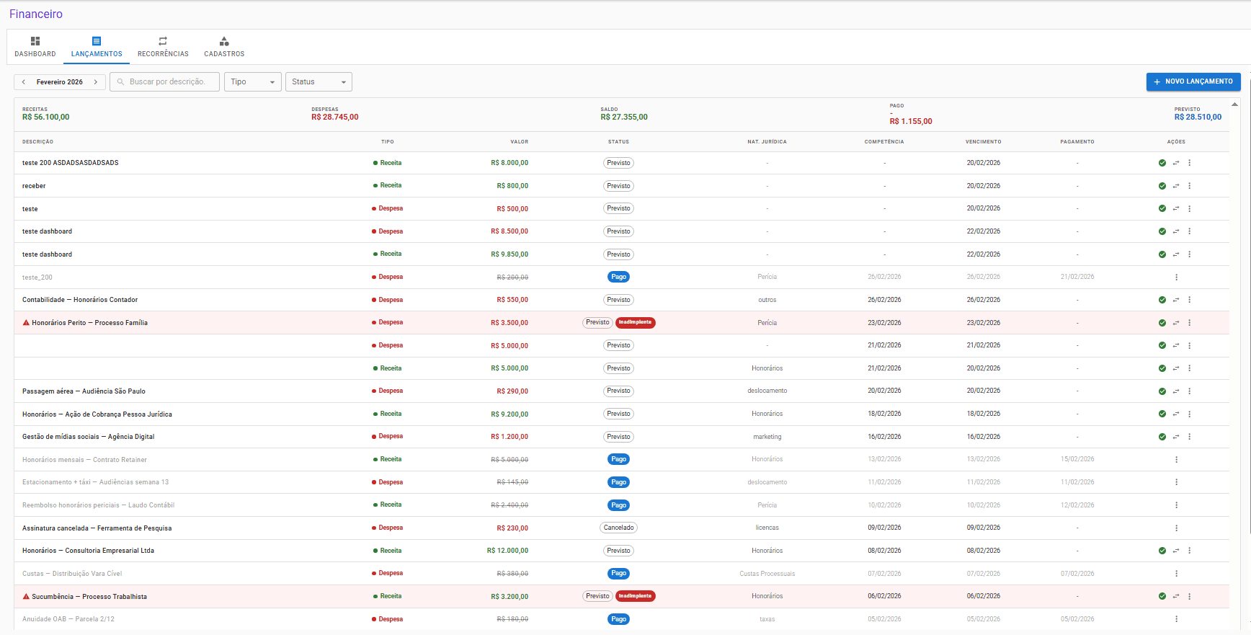Click swap arrows icon on 'receber' row
Viewport: 1251px width, 635px height.
pyautogui.click(x=1176, y=186)
